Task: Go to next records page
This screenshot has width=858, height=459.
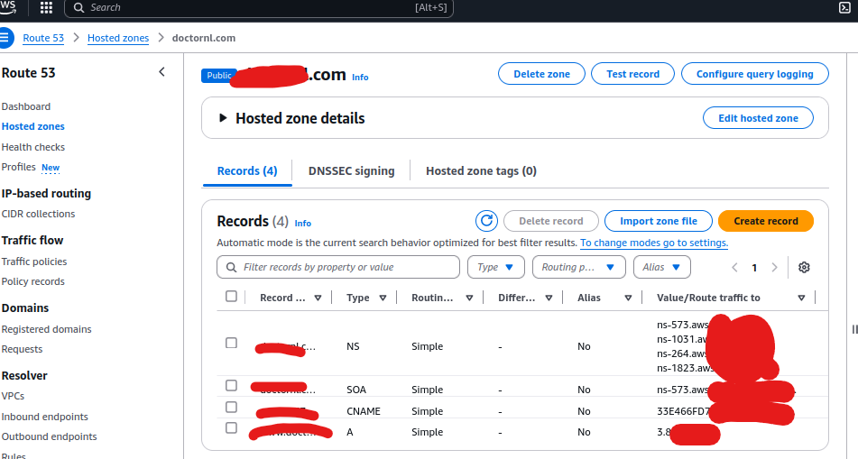Action: click(774, 267)
